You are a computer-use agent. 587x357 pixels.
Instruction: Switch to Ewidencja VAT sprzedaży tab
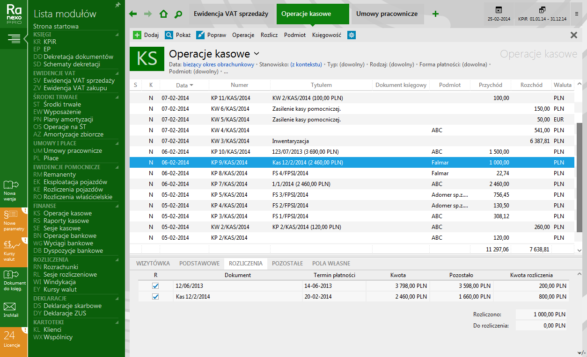coord(231,14)
